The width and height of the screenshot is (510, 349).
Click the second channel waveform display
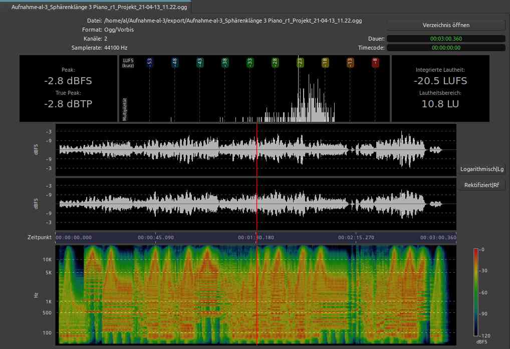click(256, 204)
